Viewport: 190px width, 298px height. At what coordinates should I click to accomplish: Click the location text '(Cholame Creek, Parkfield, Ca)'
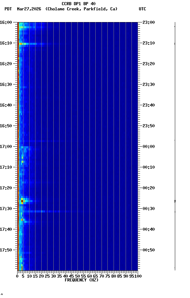81,9
